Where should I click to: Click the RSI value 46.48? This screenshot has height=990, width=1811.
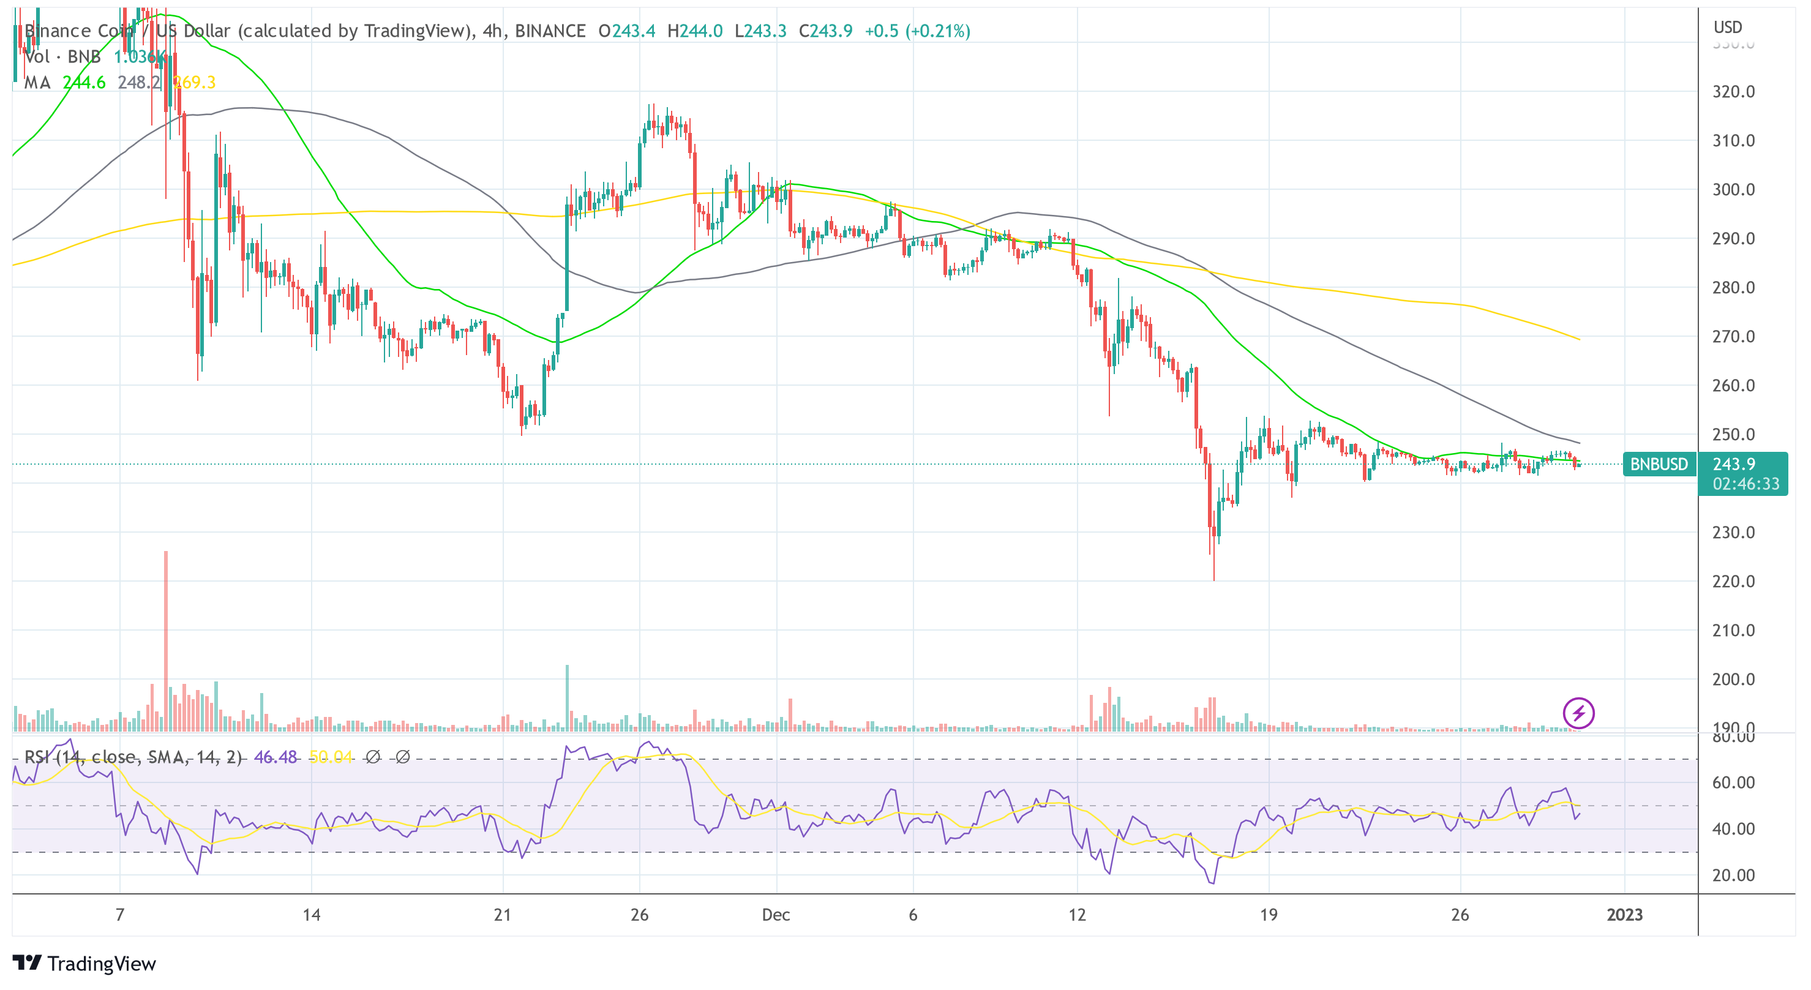click(x=275, y=757)
